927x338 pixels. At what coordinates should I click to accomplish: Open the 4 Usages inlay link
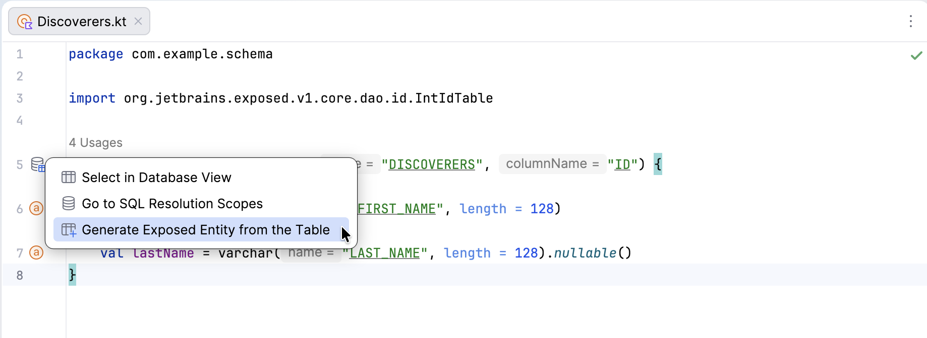[96, 143]
